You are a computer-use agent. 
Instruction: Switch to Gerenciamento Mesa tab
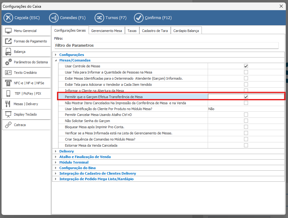click(x=106, y=31)
